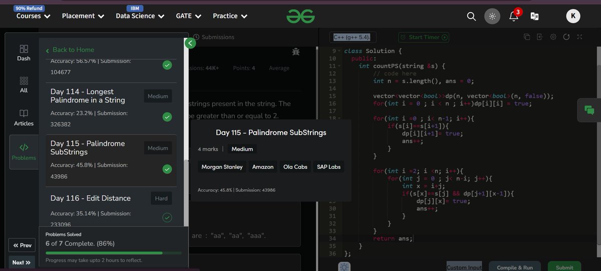The image size is (601, 271).
Task: Click the Prev navigation button
Action: click(x=22, y=245)
